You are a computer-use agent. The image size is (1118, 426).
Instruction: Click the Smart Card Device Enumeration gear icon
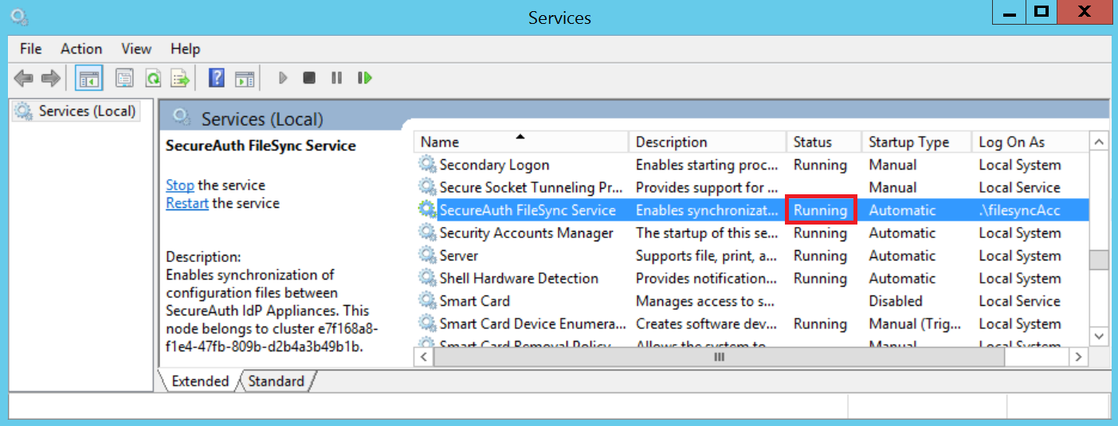(428, 324)
